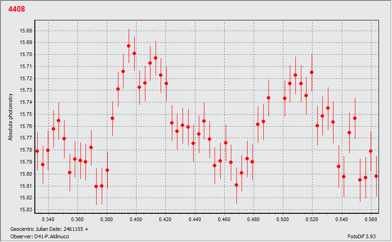392x242 pixels.
Task: Select the data point at 0.380 with grey error bar
Action: (x=107, y=170)
